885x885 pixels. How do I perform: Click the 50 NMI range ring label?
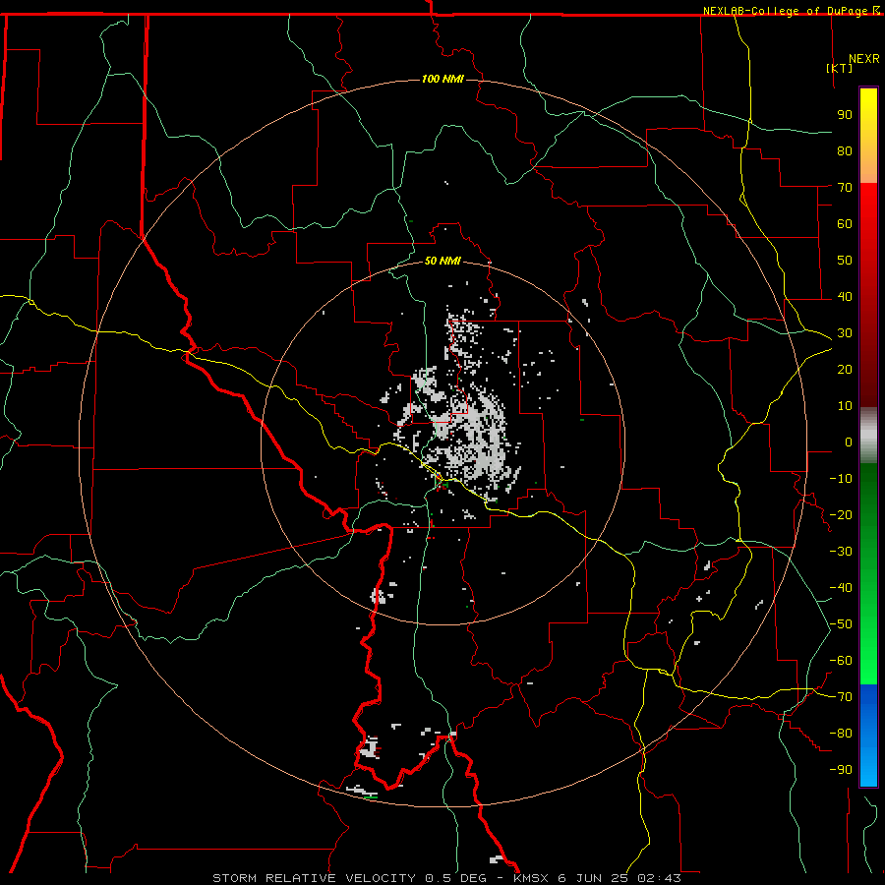[x=442, y=261]
